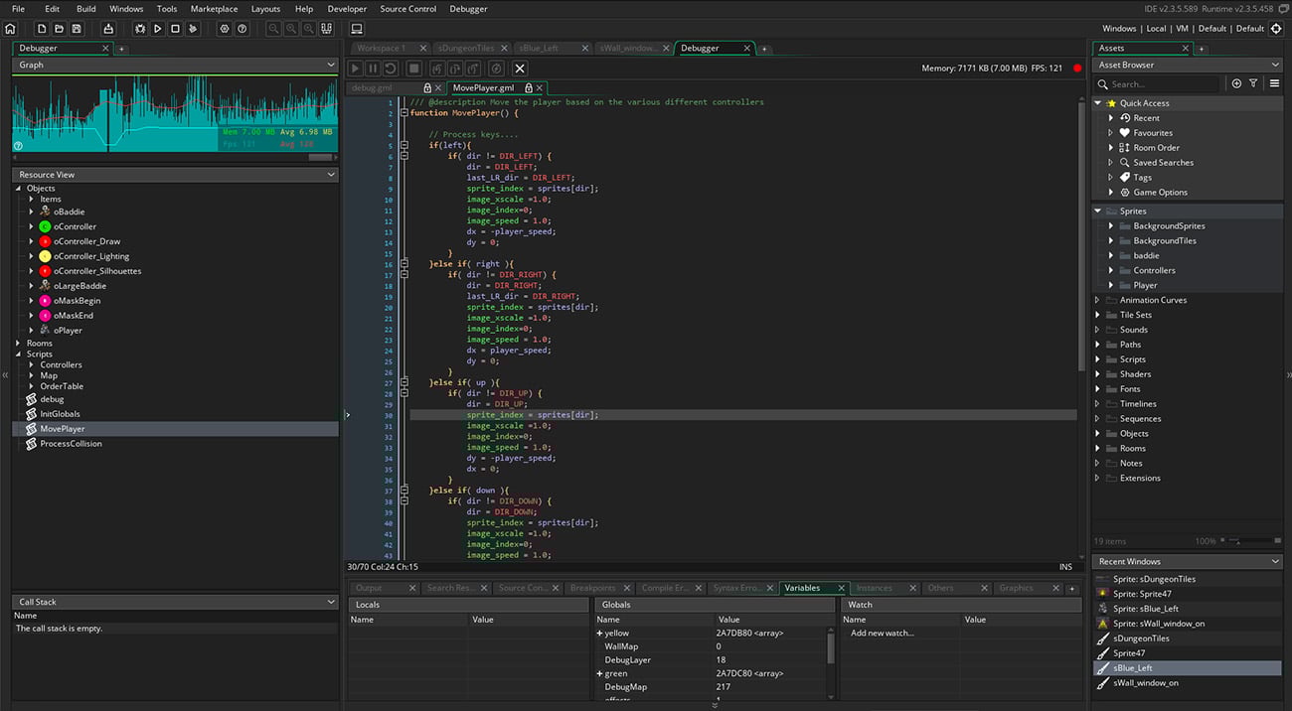
Task: Step into function in debugger
Action: coord(436,69)
